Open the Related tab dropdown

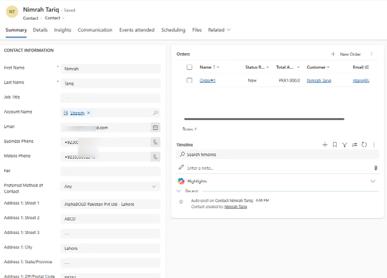point(219,30)
